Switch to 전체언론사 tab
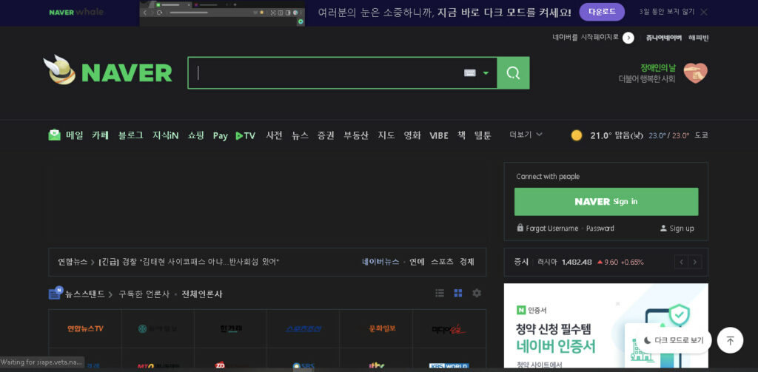This screenshot has height=372, width=758. [x=202, y=294]
